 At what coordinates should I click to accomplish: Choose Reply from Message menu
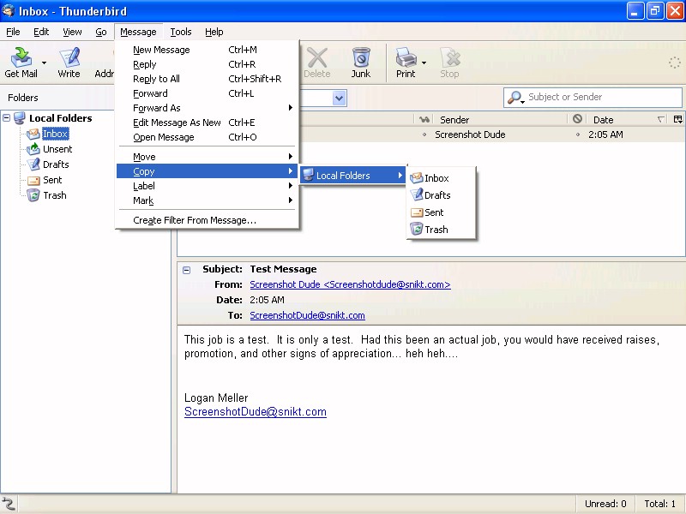tap(208, 64)
